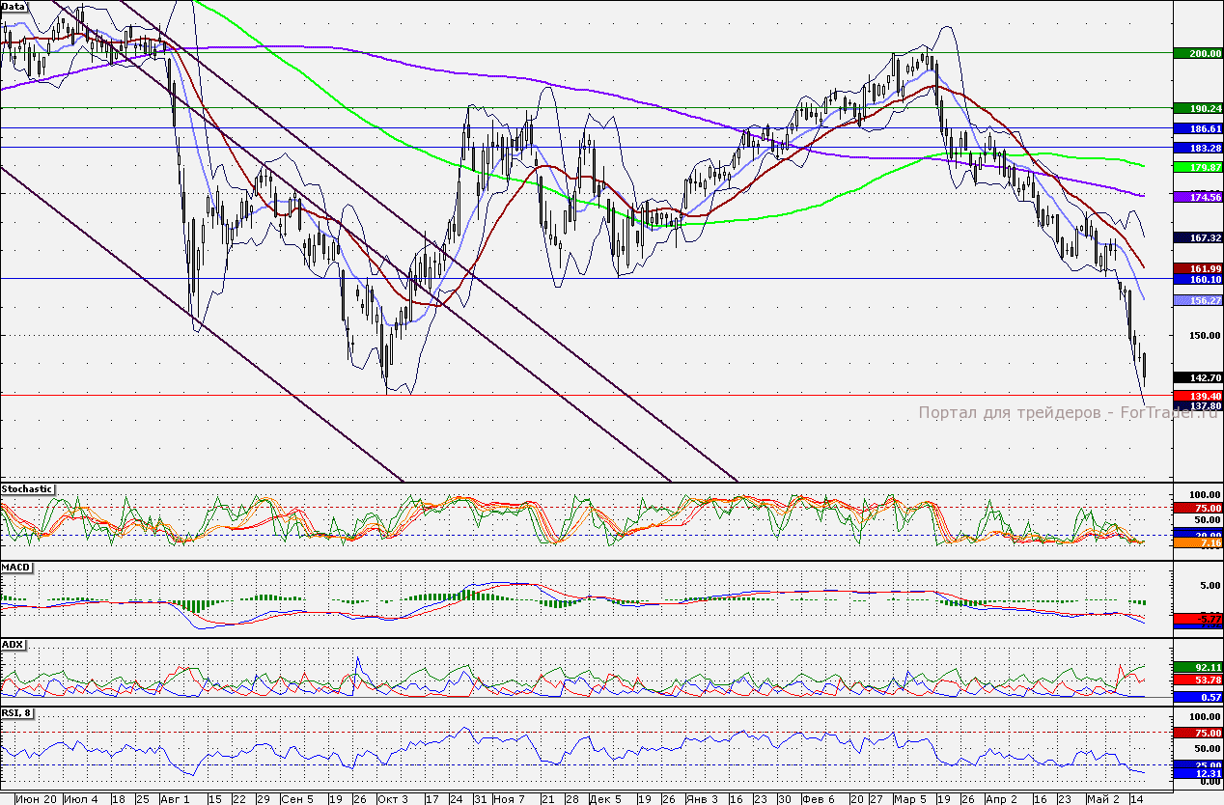The image size is (1224, 805).
Task: Select the 183.28 price level label
Action: coord(1198,148)
